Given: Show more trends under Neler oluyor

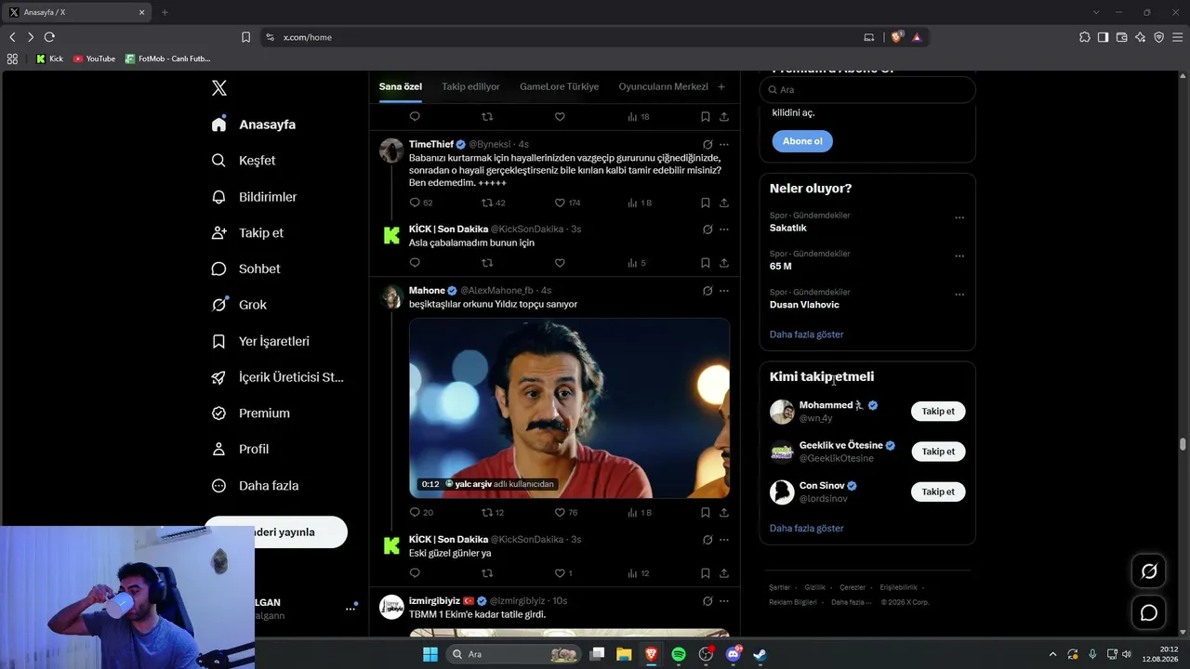Looking at the screenshot, I should click(807, 334).
